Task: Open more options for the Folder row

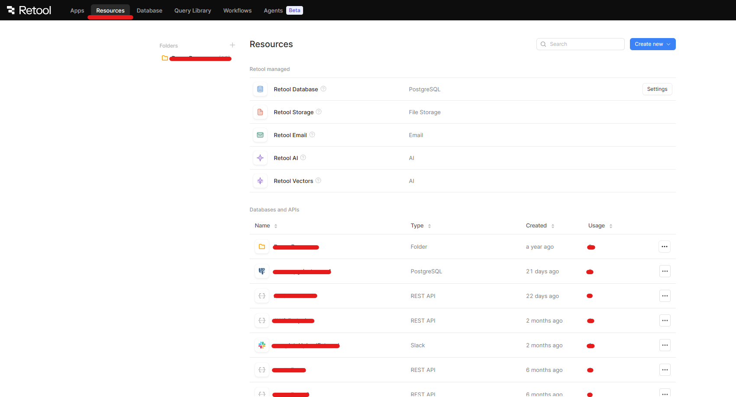Action: point(665,247)
